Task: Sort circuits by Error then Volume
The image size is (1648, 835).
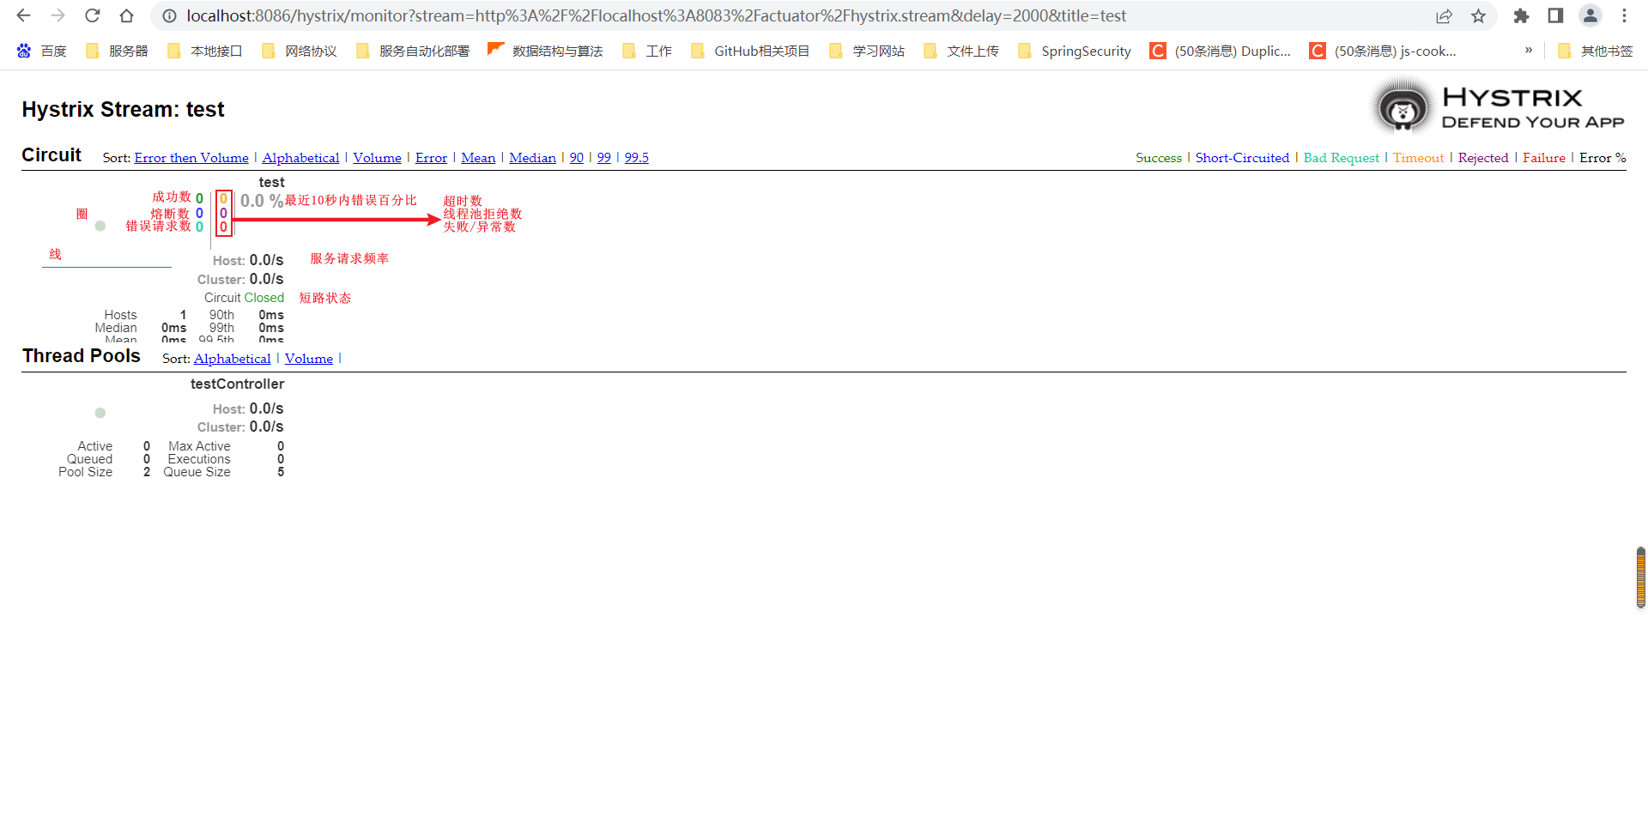Action: pyautogui.click(x=191, y=158)
